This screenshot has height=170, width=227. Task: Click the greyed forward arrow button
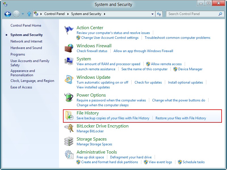point(16,14)
